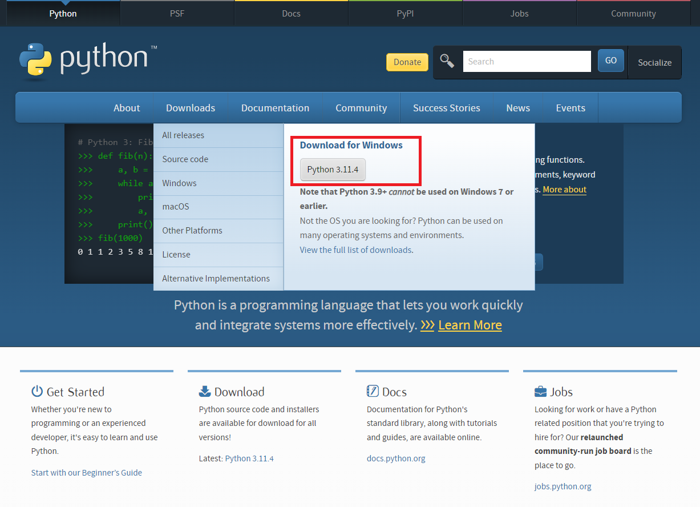Open the Success Stories menu
This screenshot has width=700, height=507.
[447, 108]
